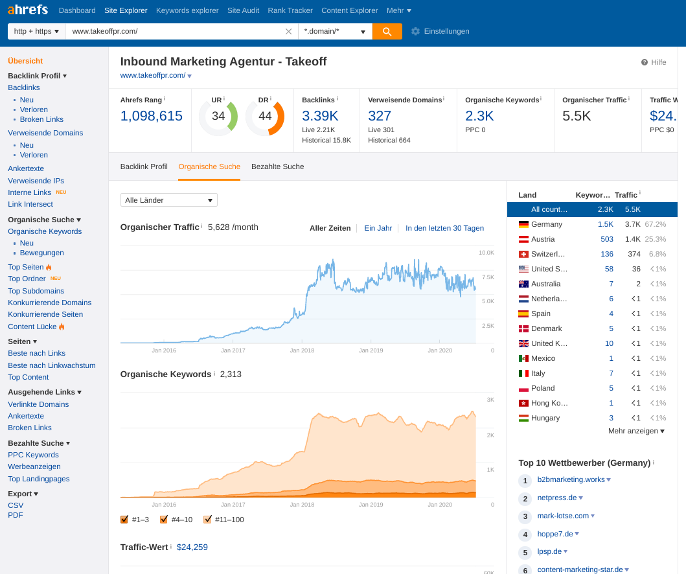Open the Alle Länder dropdown

[168, 200]
